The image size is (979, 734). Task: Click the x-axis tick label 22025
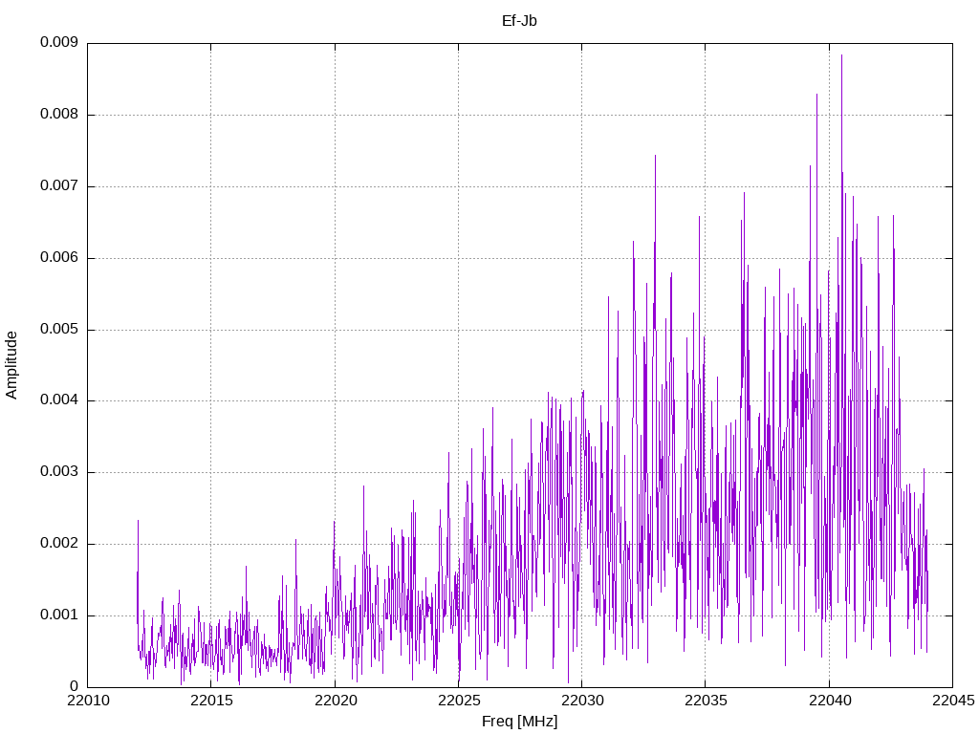[458, 701]
